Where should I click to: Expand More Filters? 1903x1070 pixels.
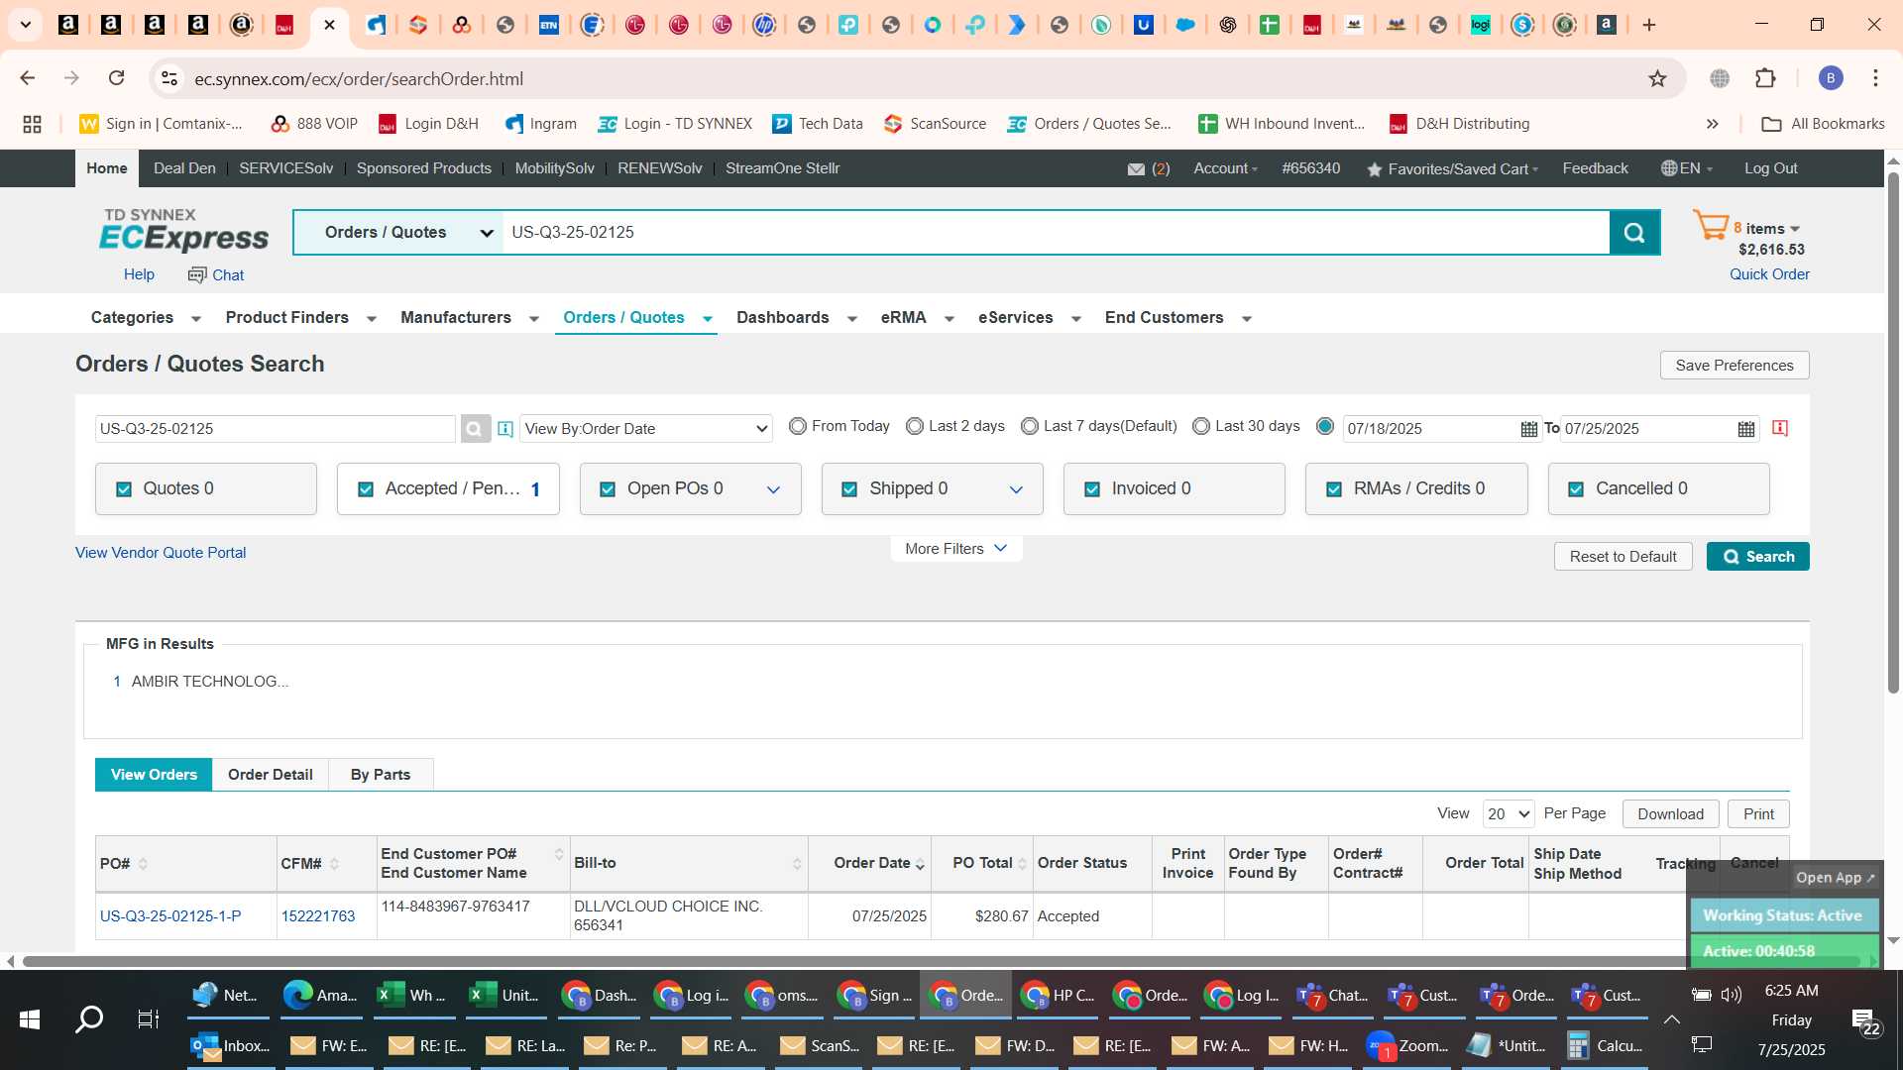(955, 549)
